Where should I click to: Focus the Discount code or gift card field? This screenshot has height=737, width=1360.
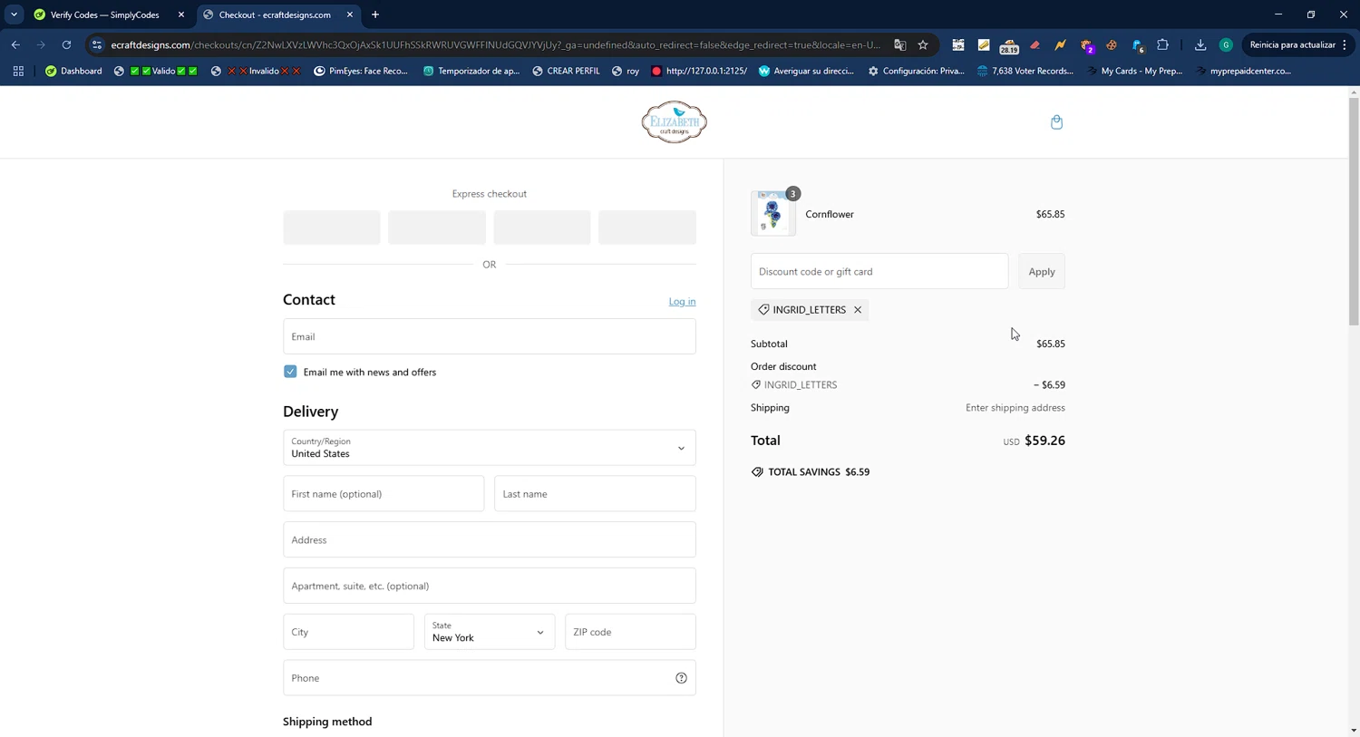879,272
